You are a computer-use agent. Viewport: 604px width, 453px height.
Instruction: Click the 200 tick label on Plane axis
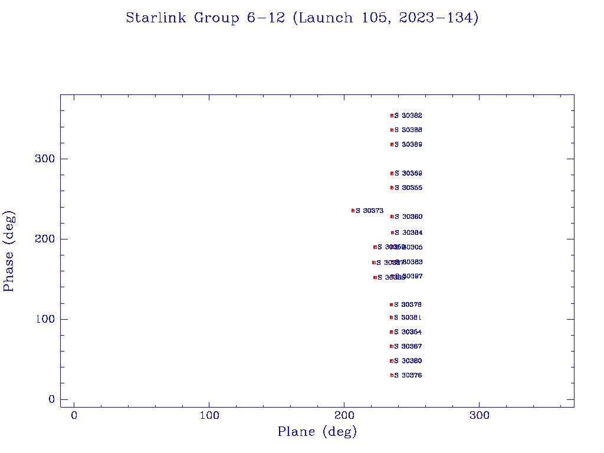click(344, 415)
